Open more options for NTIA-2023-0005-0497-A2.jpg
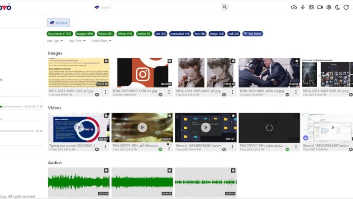The height and width of the screenshot is (199, 353). pos(232,92)
